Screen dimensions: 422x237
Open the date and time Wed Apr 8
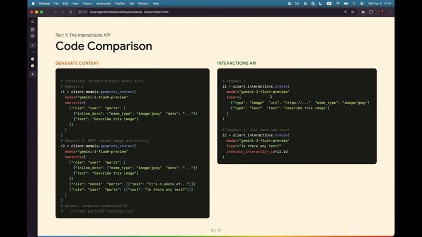[379, 4]
